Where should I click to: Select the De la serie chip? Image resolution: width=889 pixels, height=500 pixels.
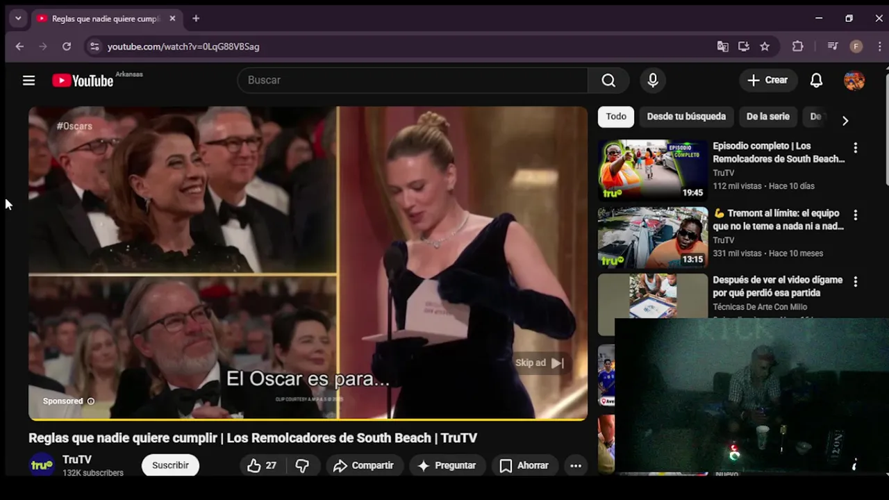pos(768,117)
